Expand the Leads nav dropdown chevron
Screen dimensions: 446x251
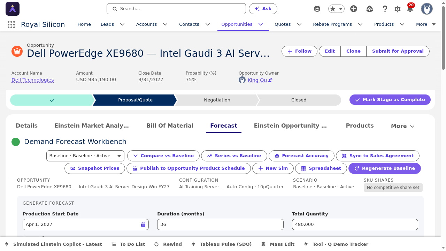click(122, 24)
